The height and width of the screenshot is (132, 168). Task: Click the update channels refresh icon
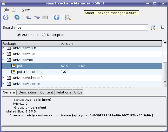click(x=6, y=17)
